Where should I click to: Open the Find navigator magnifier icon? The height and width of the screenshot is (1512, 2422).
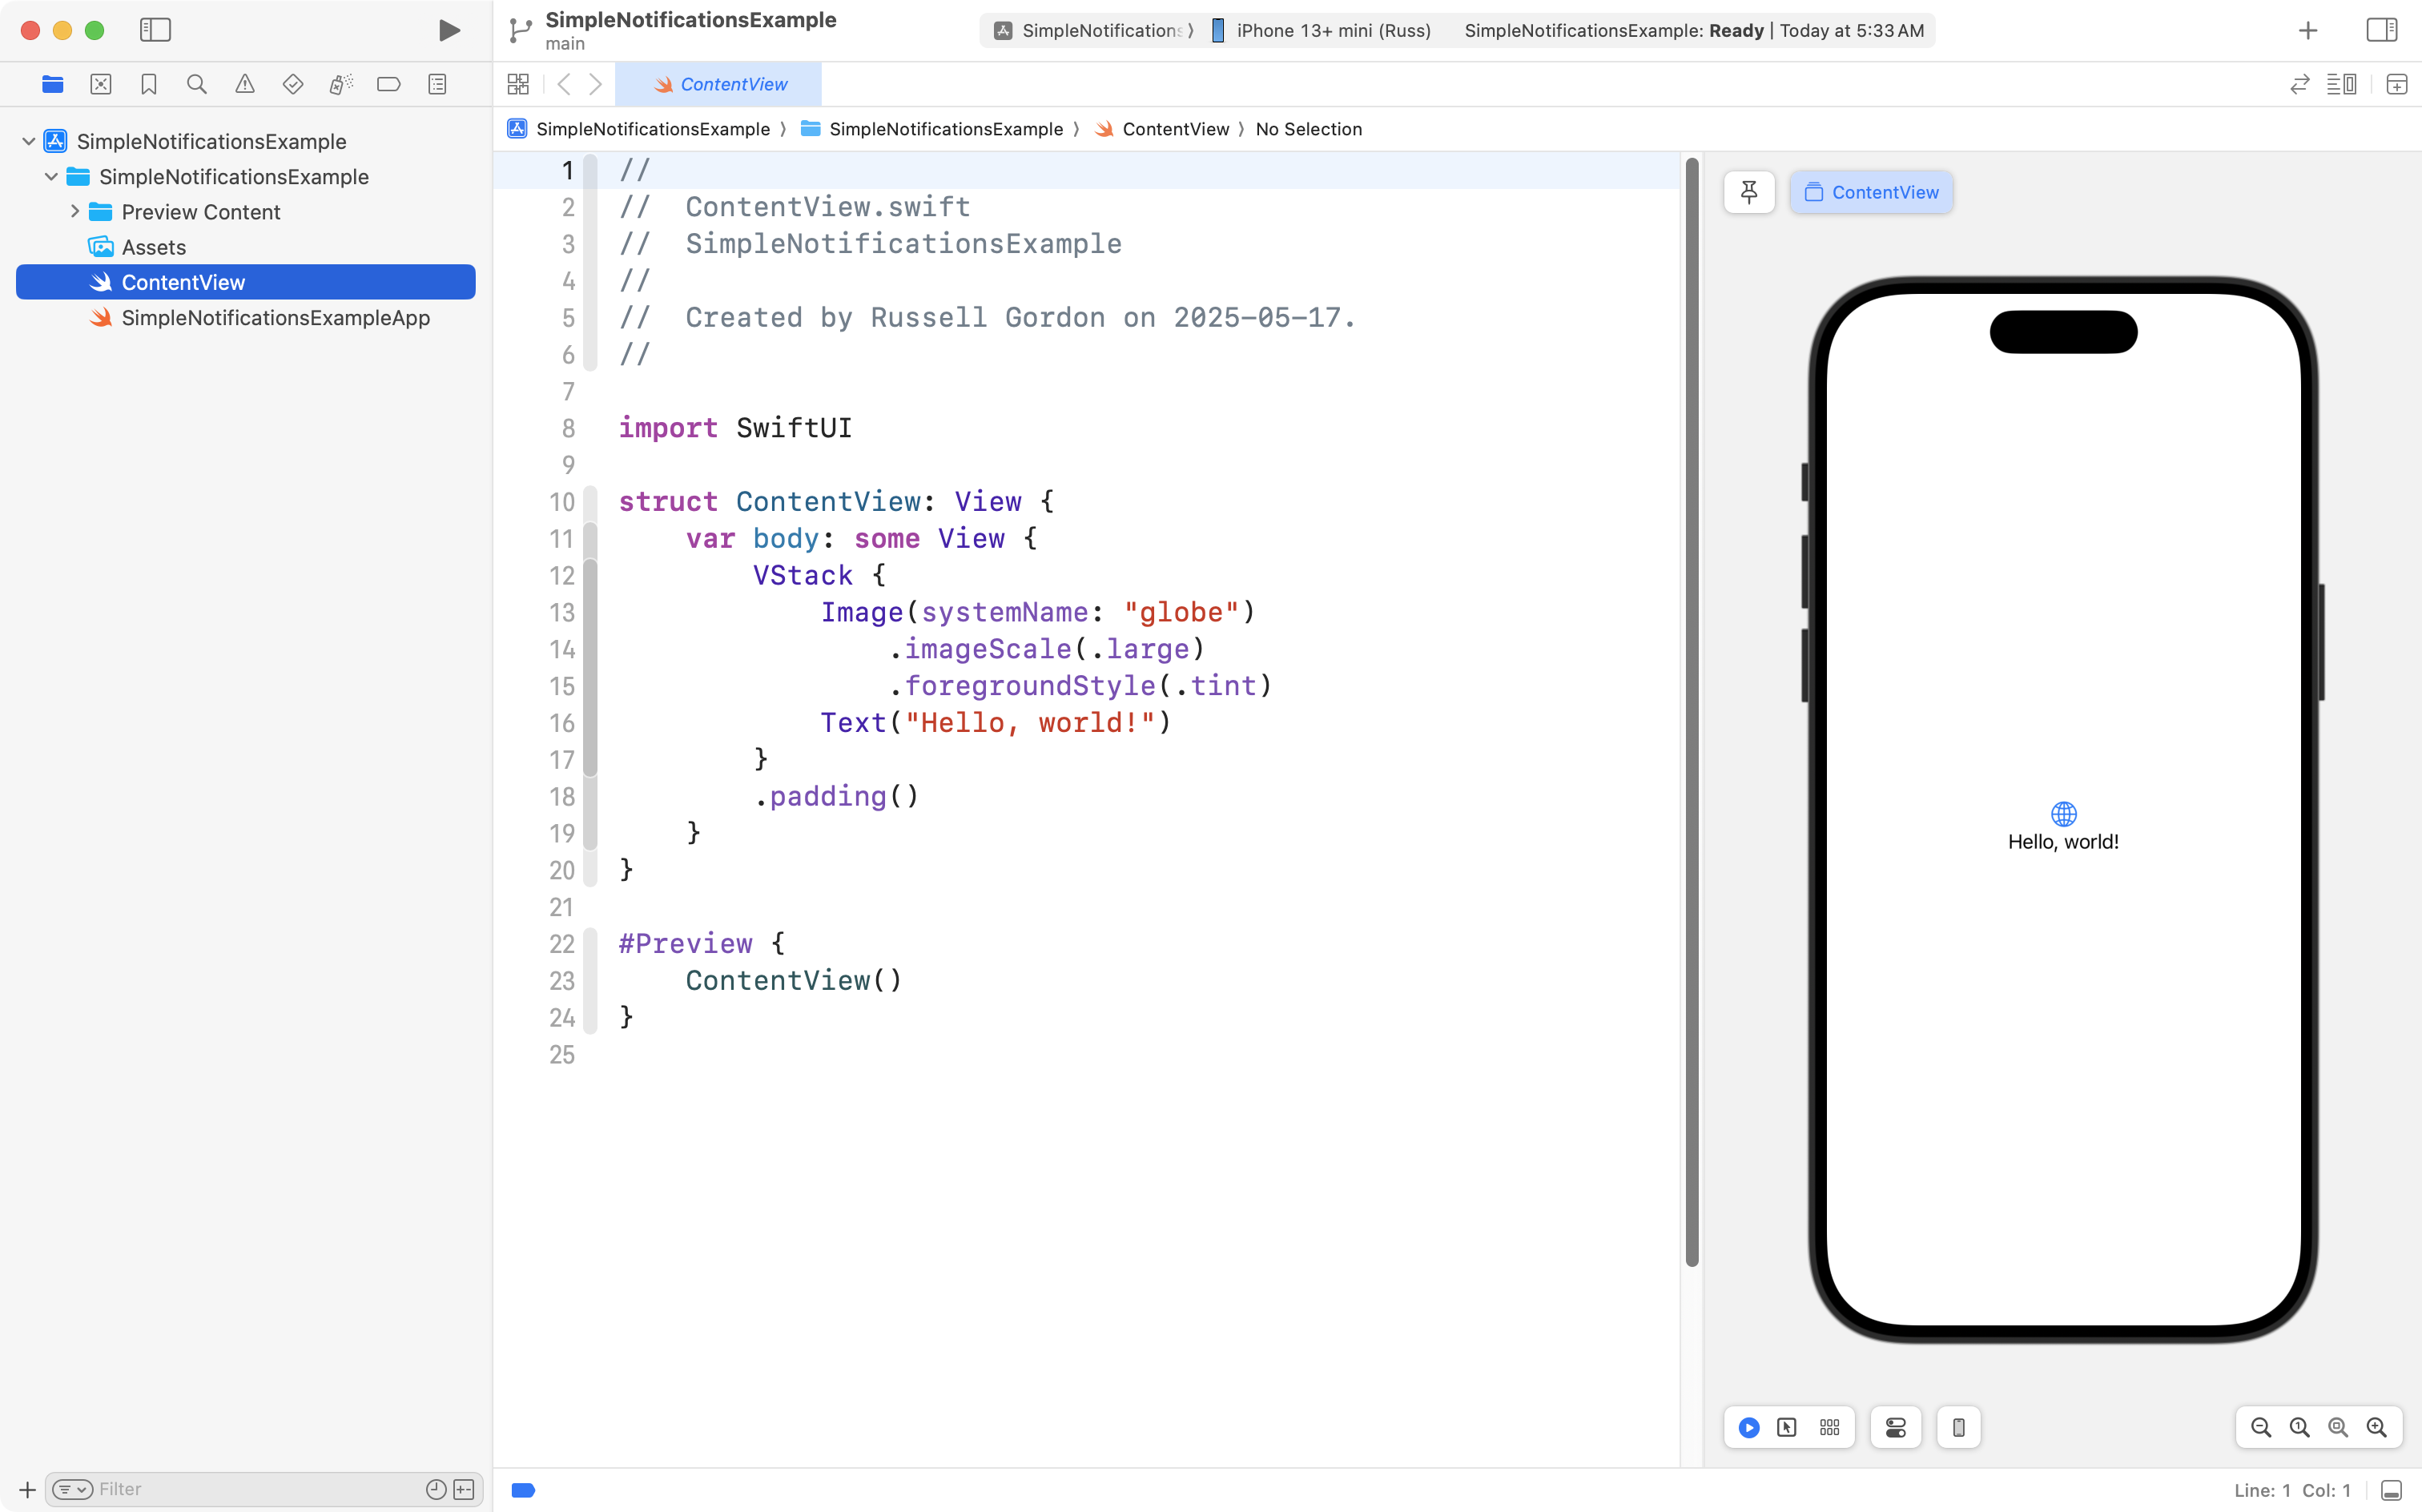[196, 84]
